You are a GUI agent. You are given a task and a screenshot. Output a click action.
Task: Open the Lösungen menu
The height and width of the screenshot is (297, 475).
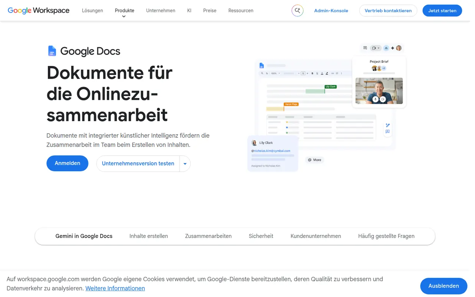pos(92,11)
